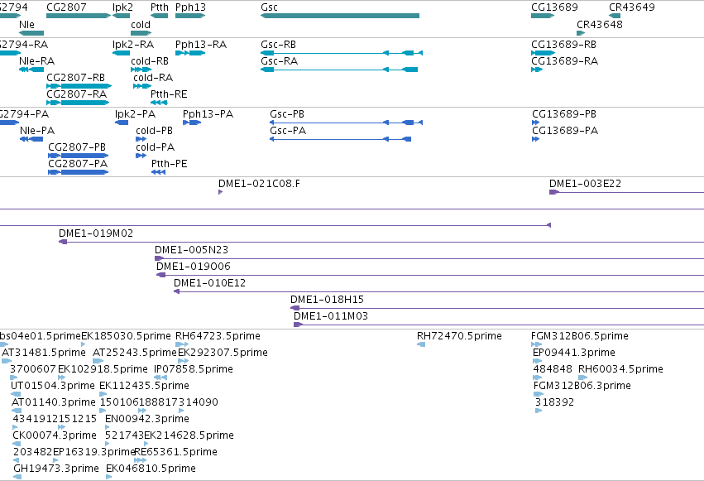Image resolution: width=704 pixels, height=481 pixels.
Task: Click clone DME1-003E22
Action: click(x=585, y=184)
